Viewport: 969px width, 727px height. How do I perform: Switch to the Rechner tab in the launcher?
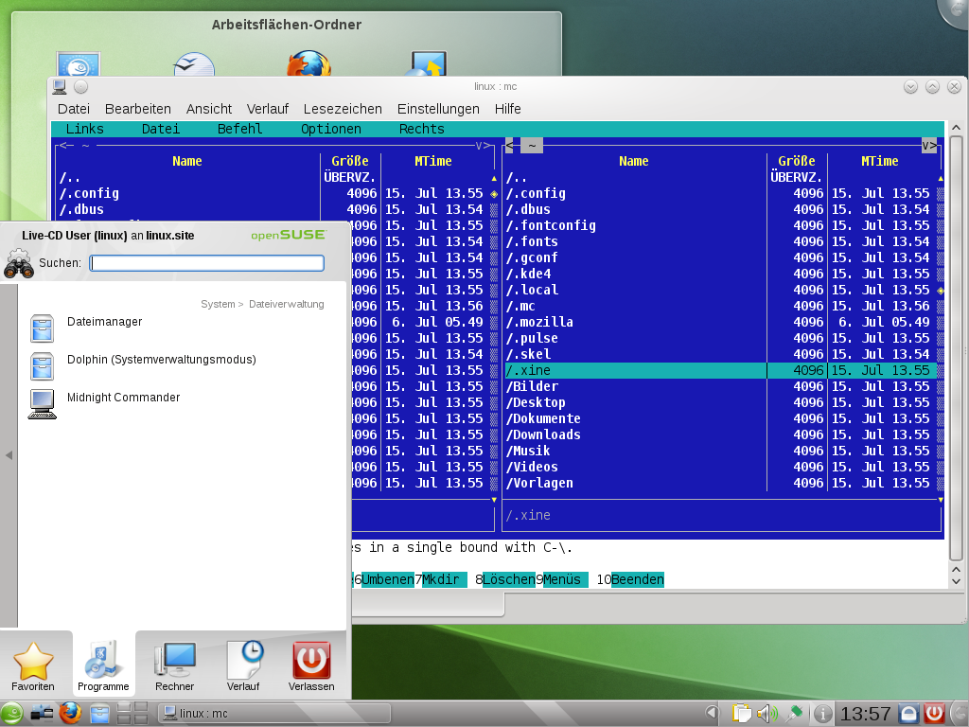pyautogui.click(x=174, y=664)
